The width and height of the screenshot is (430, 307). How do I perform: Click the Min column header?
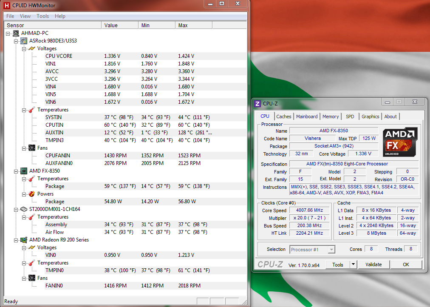click(157, 25)
